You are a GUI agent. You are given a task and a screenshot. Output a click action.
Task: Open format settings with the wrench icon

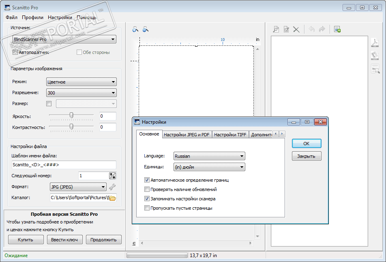(113, 187)
